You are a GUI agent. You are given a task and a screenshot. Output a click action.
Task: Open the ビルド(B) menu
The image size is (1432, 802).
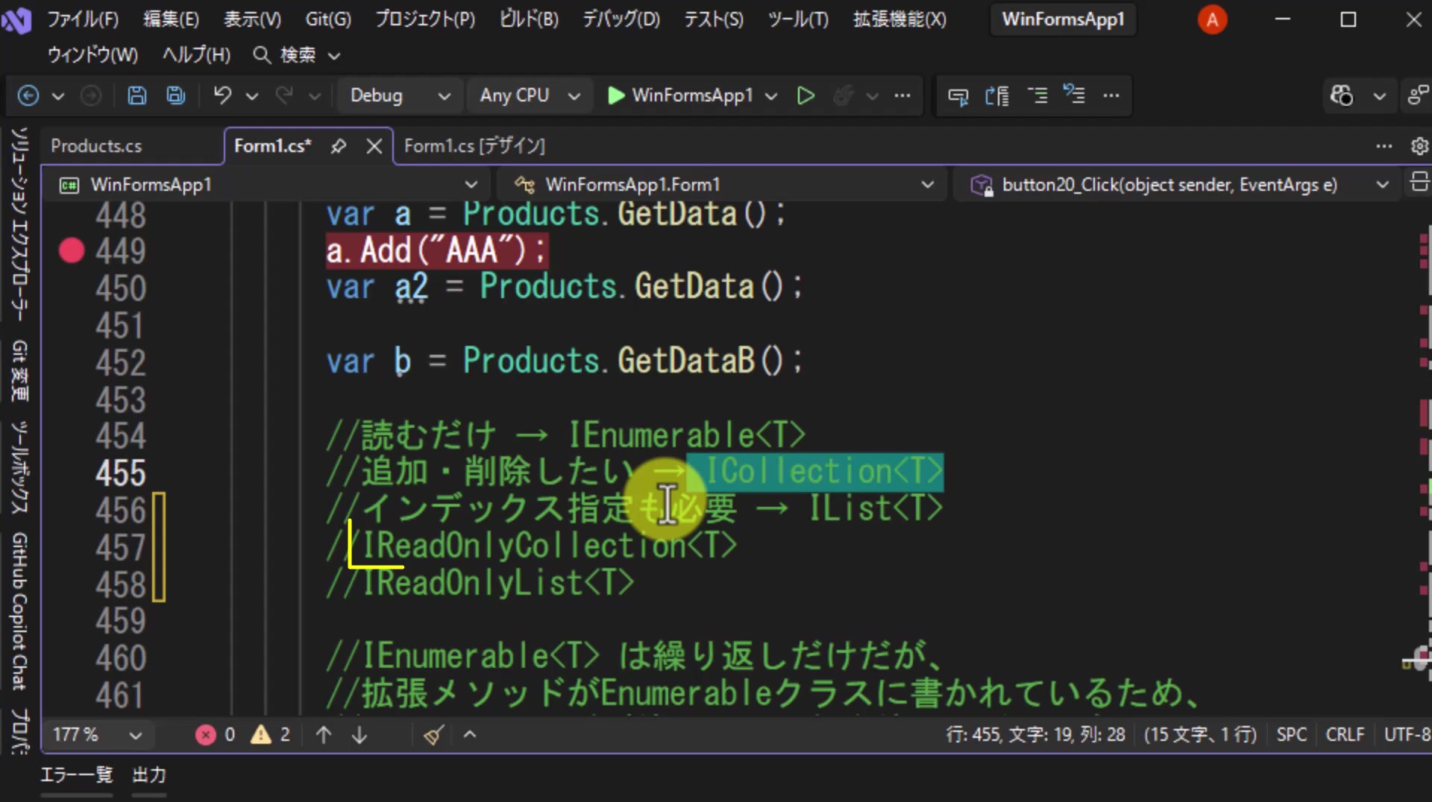pyautogui.click(x=529, y=19)
